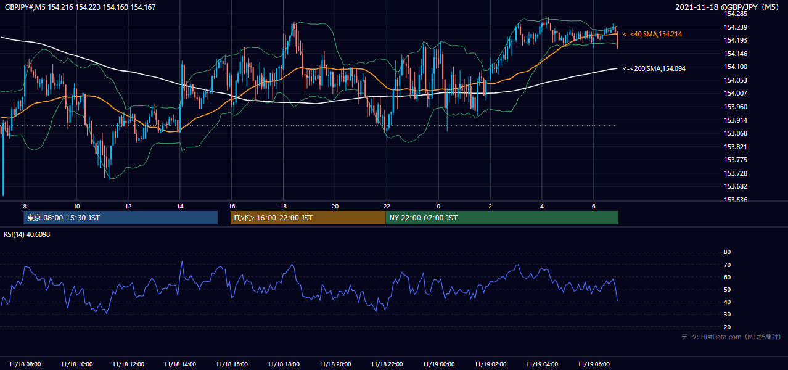Image resolution: width=788 pixels, height=370 pixels.
Task: Select the 11/18 08:00 time label
Action: pyautogui.click(x=25, y=364)
